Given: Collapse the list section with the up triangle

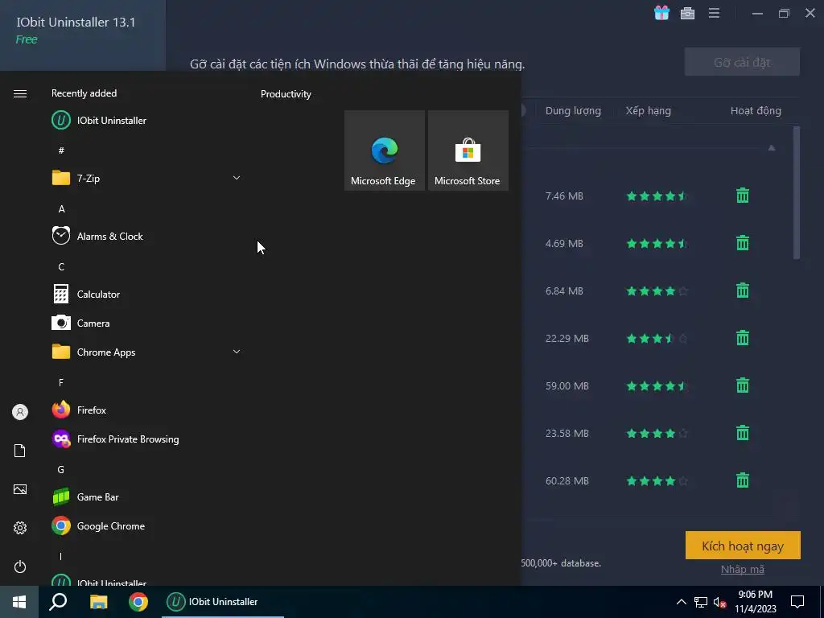Looking at the screenshot, I should pyautogui.click(x=772, y=148).
